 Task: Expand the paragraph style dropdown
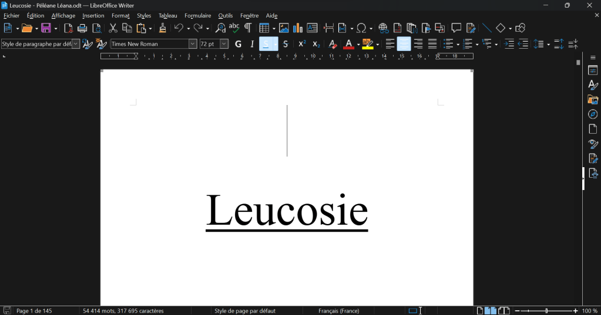click(x=76, y=44)
